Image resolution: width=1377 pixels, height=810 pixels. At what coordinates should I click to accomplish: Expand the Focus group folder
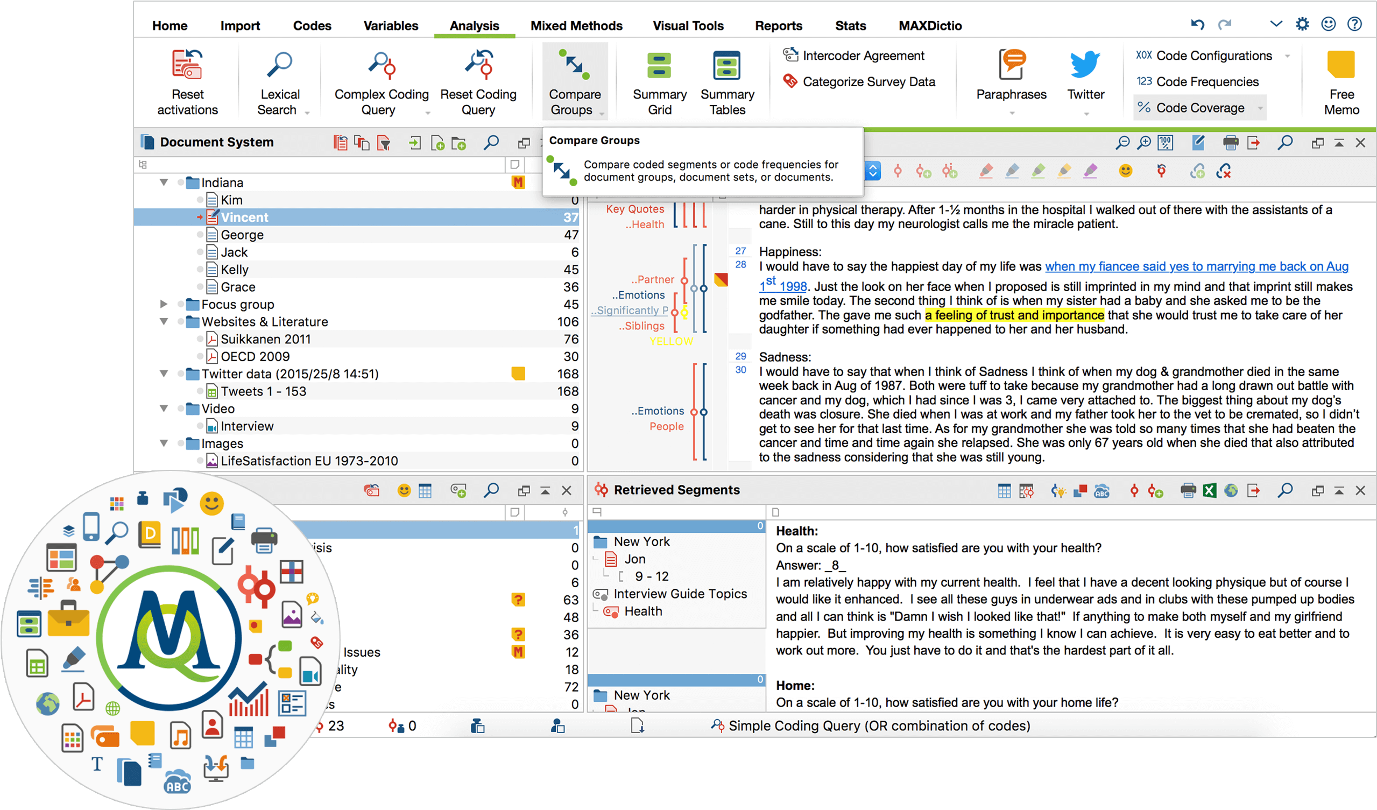coord(164,304)
